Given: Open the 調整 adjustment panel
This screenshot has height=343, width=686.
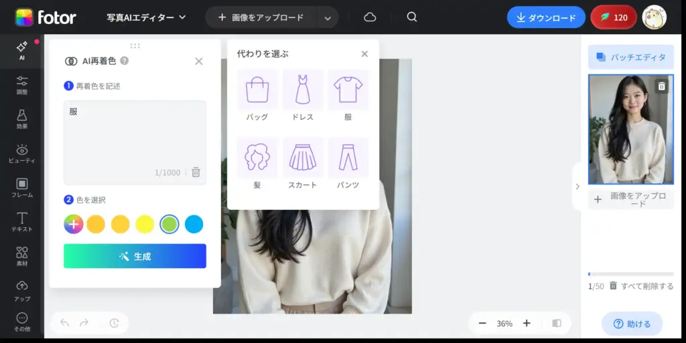Looking at the screenshot, I should tap(21, 85).
